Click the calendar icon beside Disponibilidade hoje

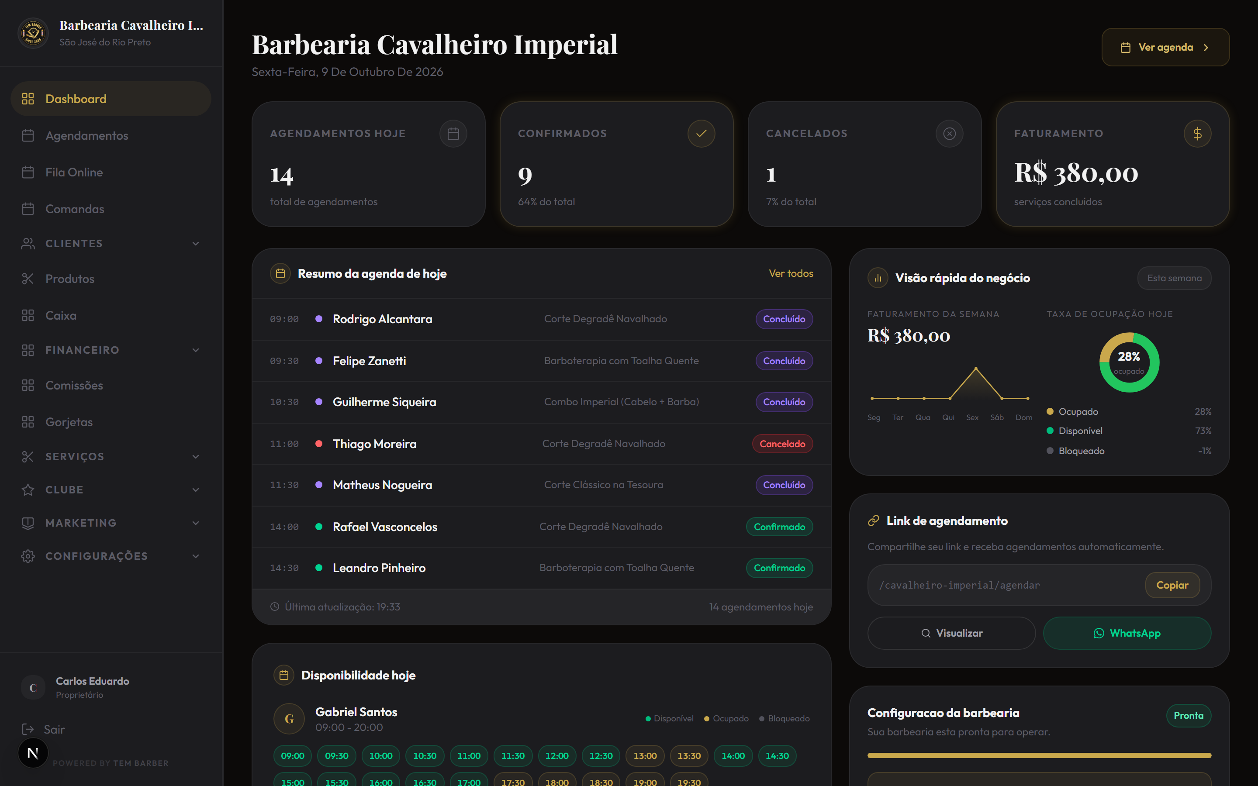[x=284, y=675]
